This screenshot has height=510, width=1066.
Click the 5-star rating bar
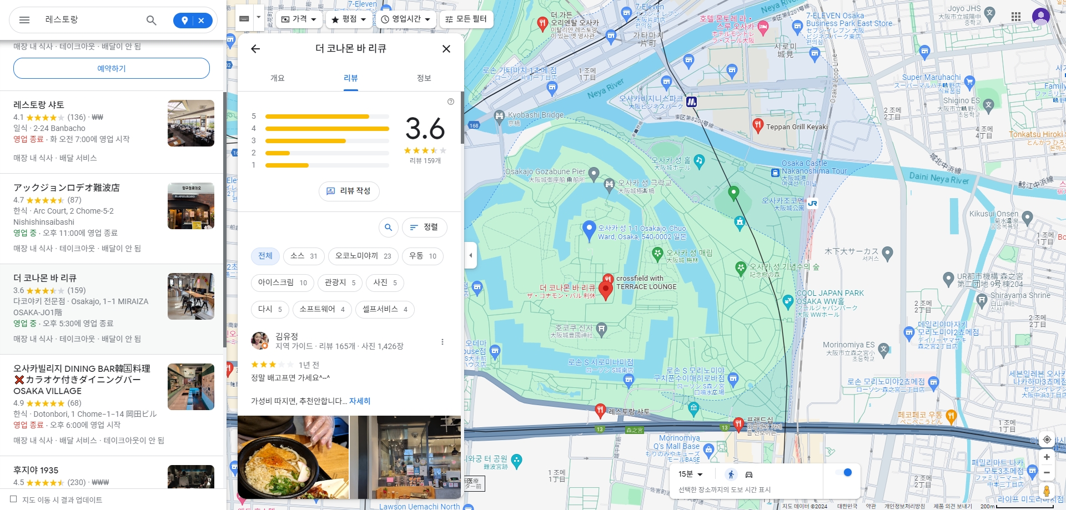pos(327,117)
